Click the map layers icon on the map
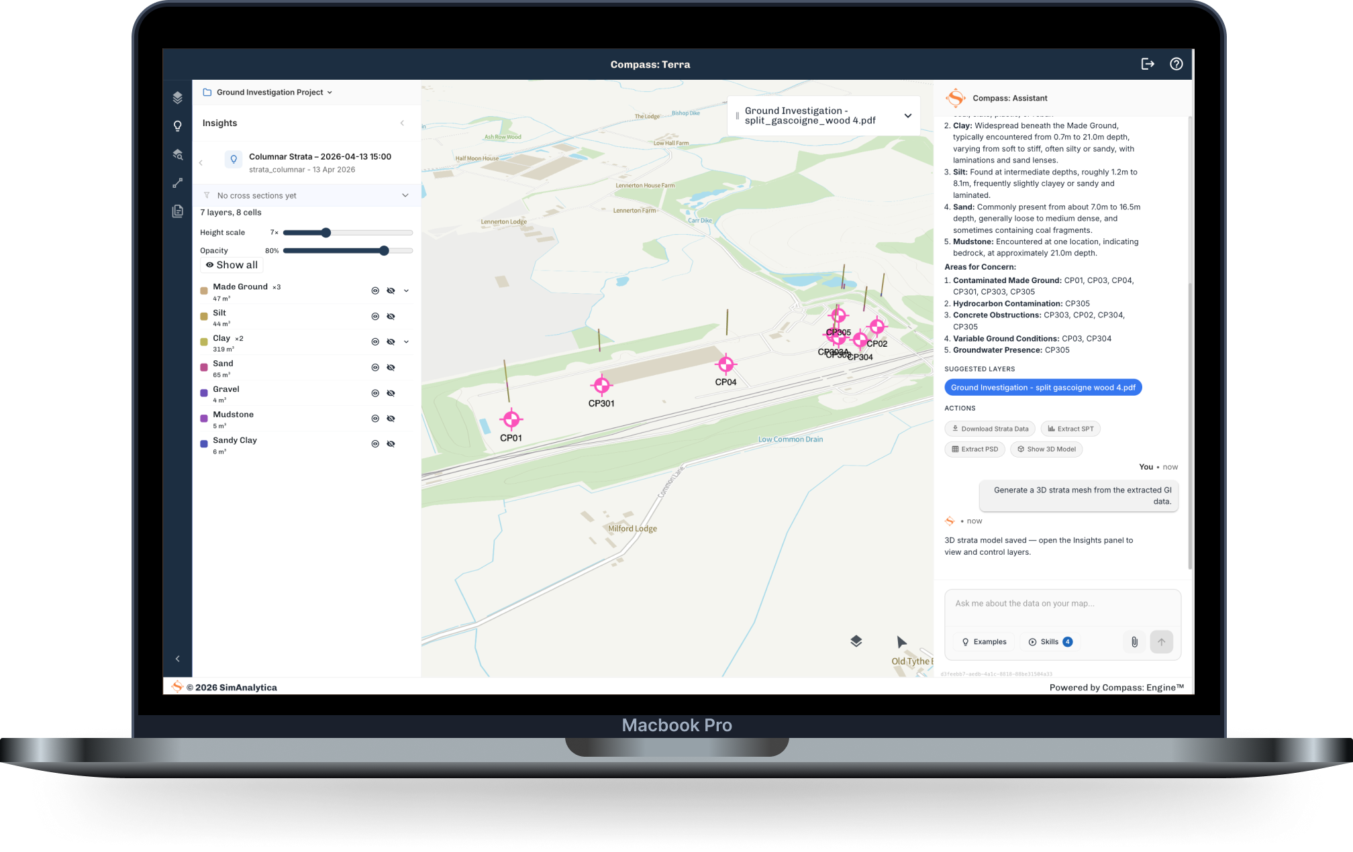This screenshot has height=852, width=1353. [856, 641]
